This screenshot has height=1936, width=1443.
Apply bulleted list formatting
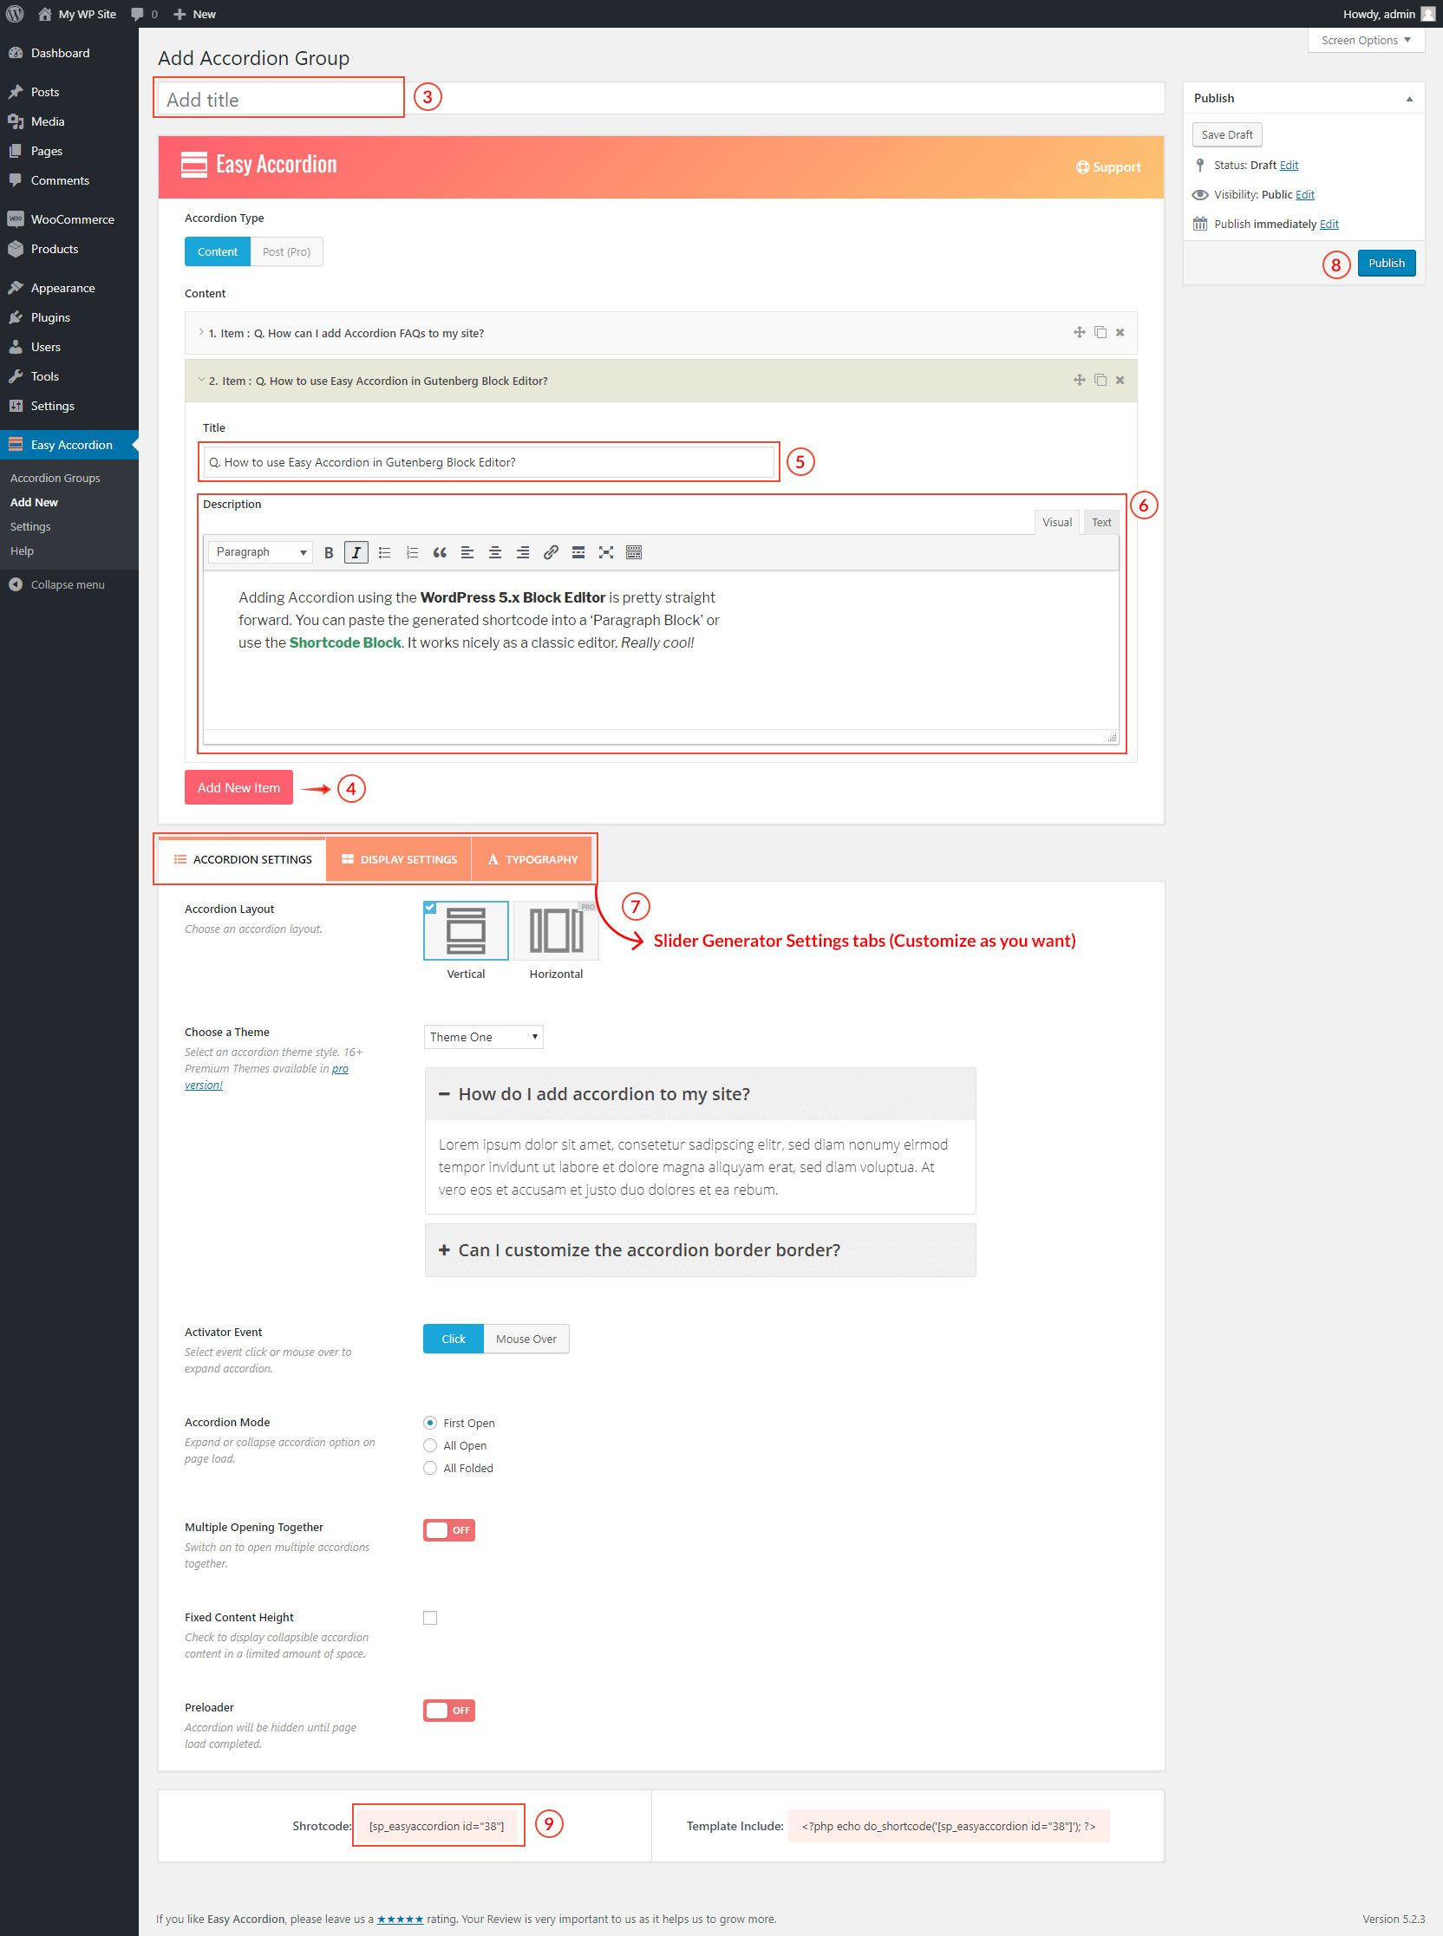pyautogui.click(x=384, y=552)
